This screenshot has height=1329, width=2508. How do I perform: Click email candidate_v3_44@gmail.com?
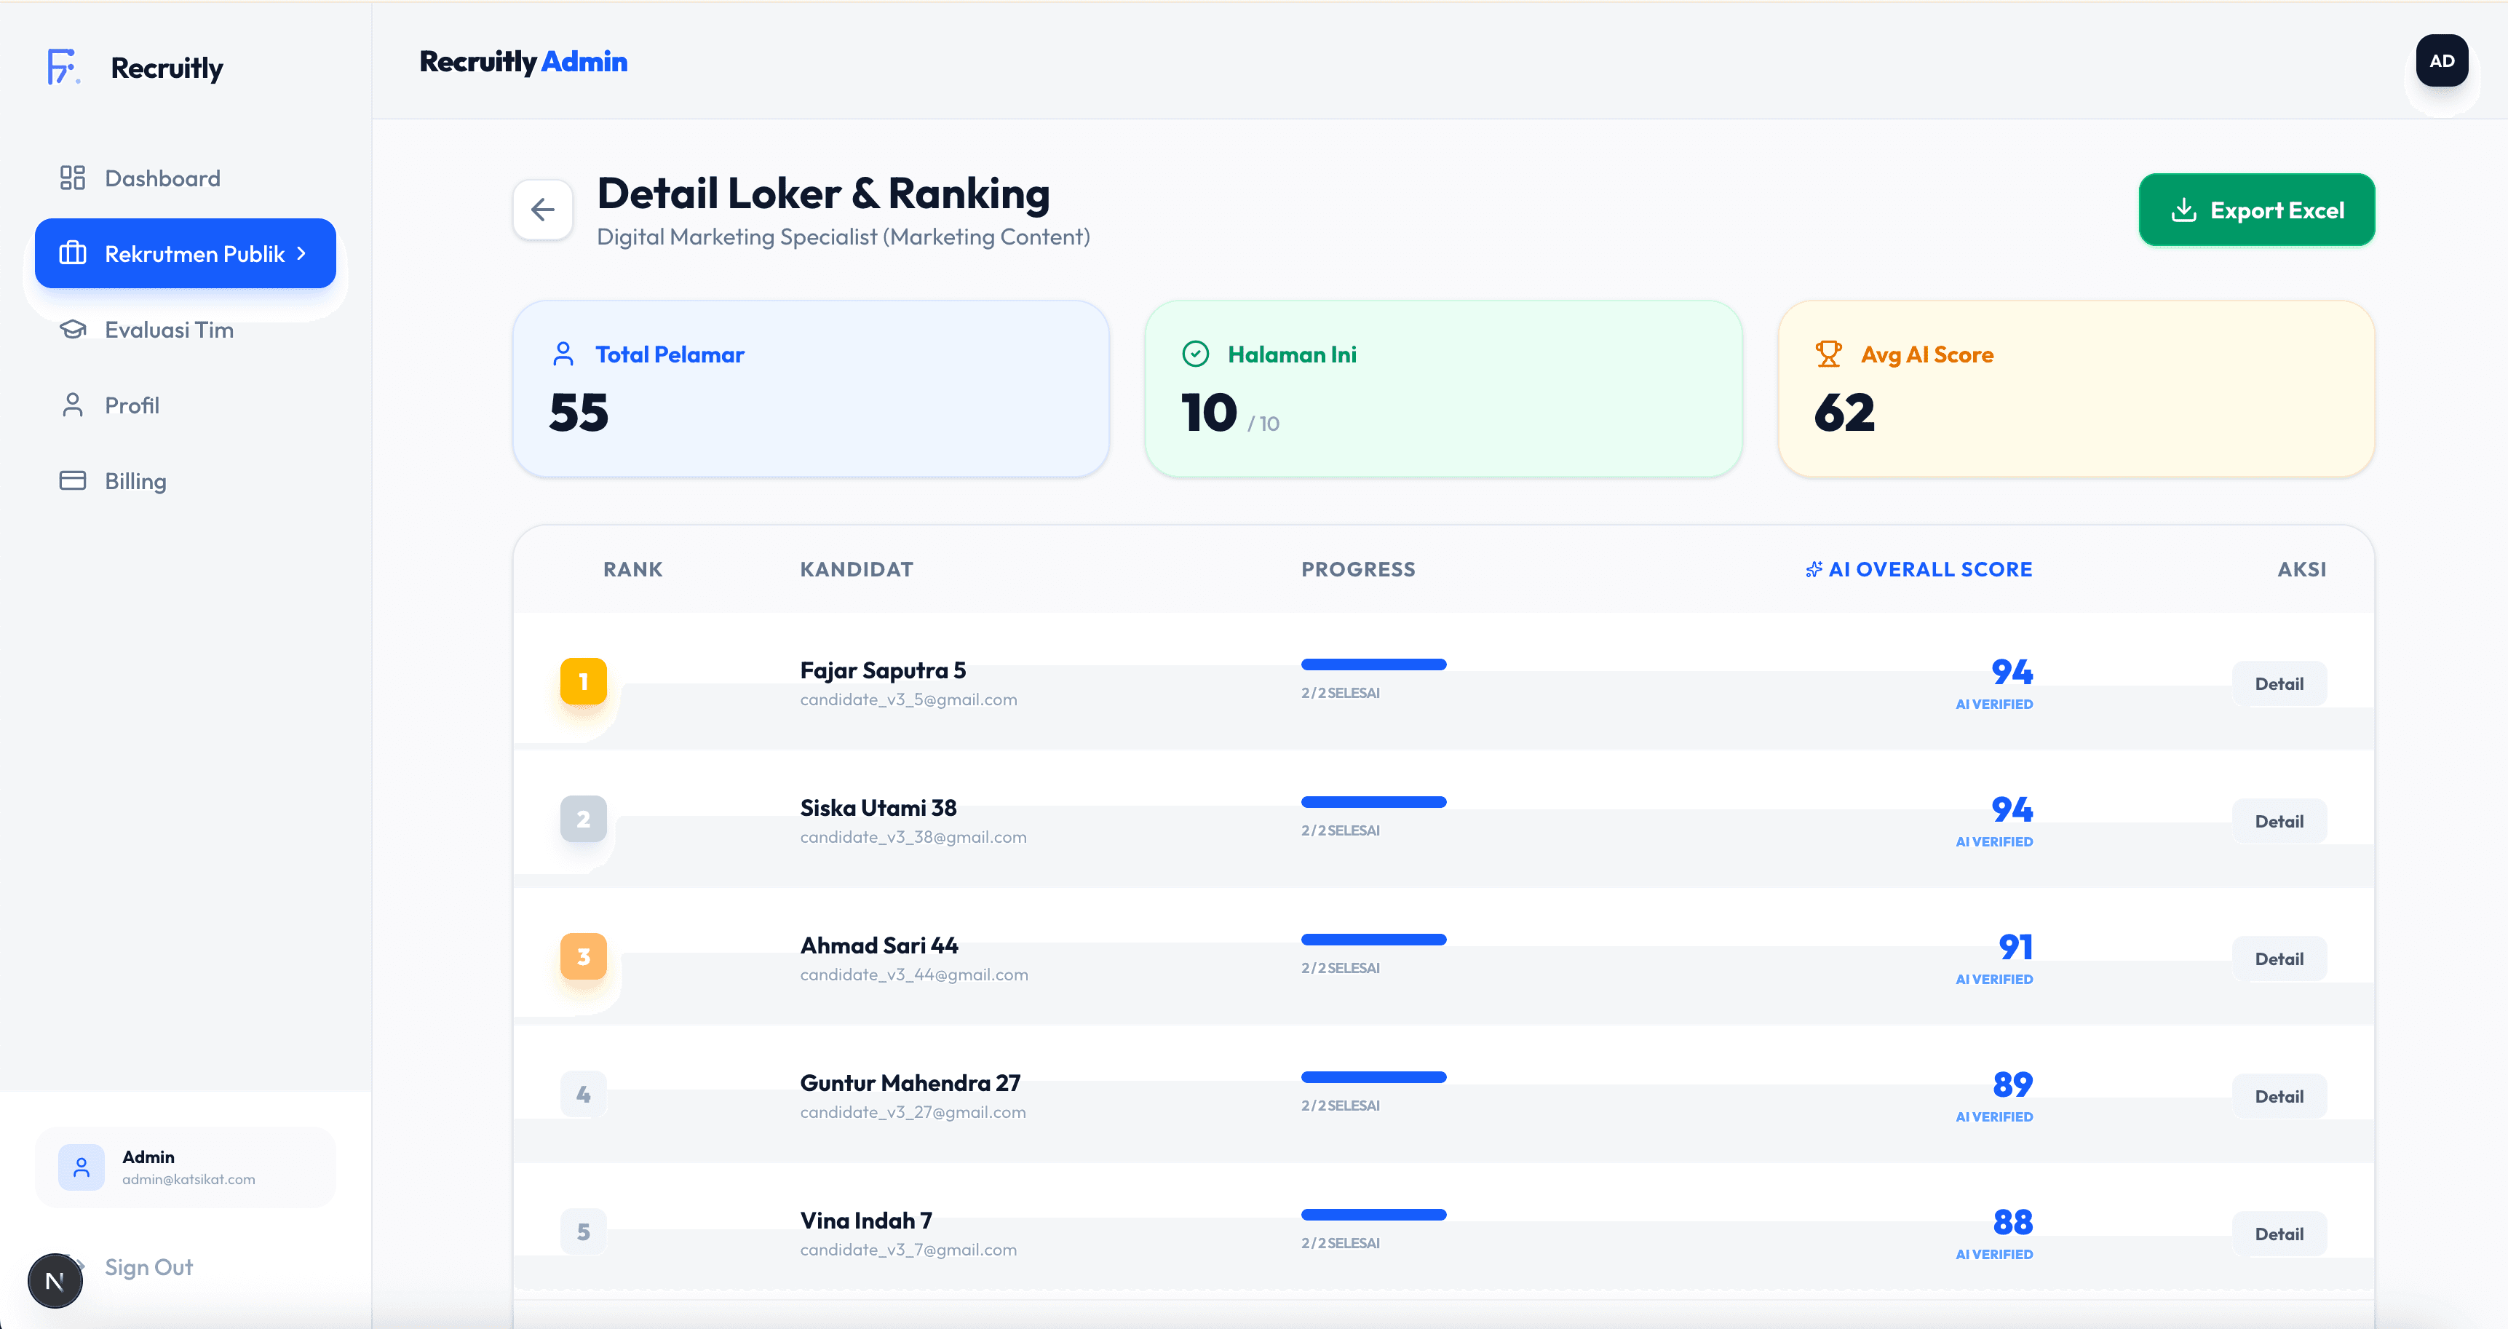click(x=913, y=975)
